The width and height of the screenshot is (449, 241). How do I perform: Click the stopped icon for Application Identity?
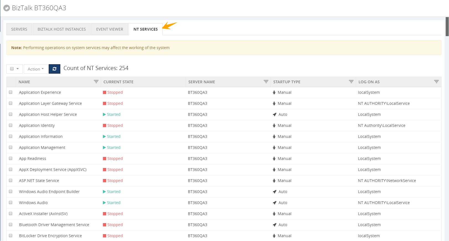(x=105, y=125)
